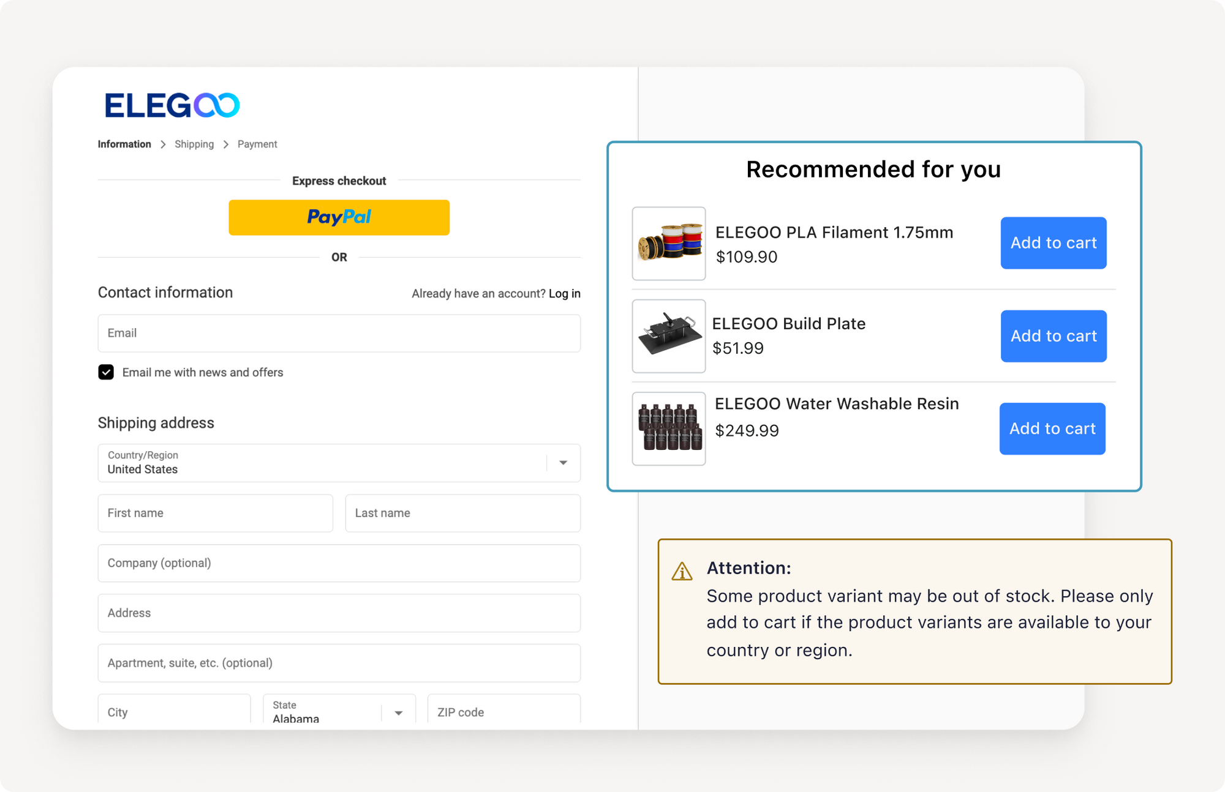Click into the ZIP code field

click(x=503, y=710)
